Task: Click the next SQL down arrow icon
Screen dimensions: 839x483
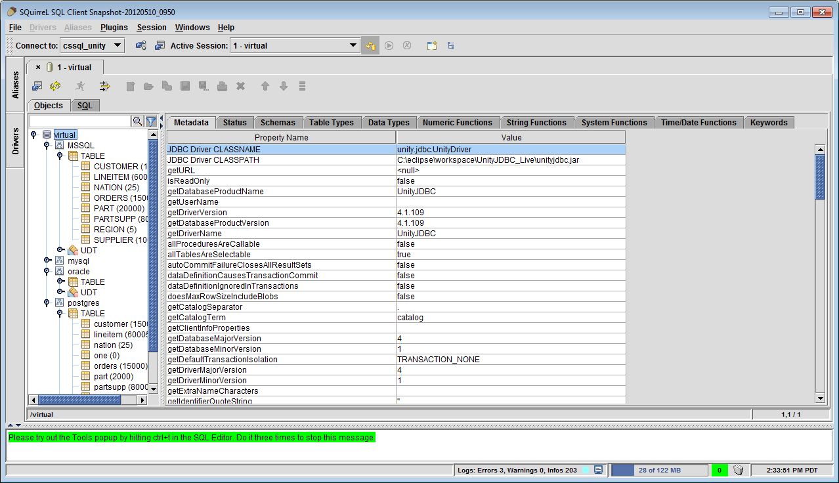Action: point(284,86)
